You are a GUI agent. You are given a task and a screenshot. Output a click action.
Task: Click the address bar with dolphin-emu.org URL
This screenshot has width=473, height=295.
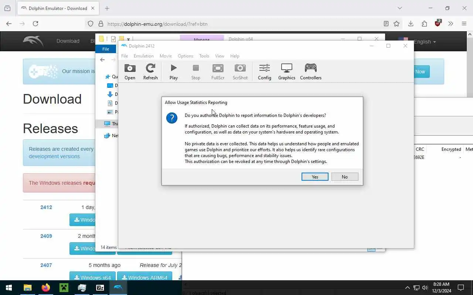click(x=236, y=24)
